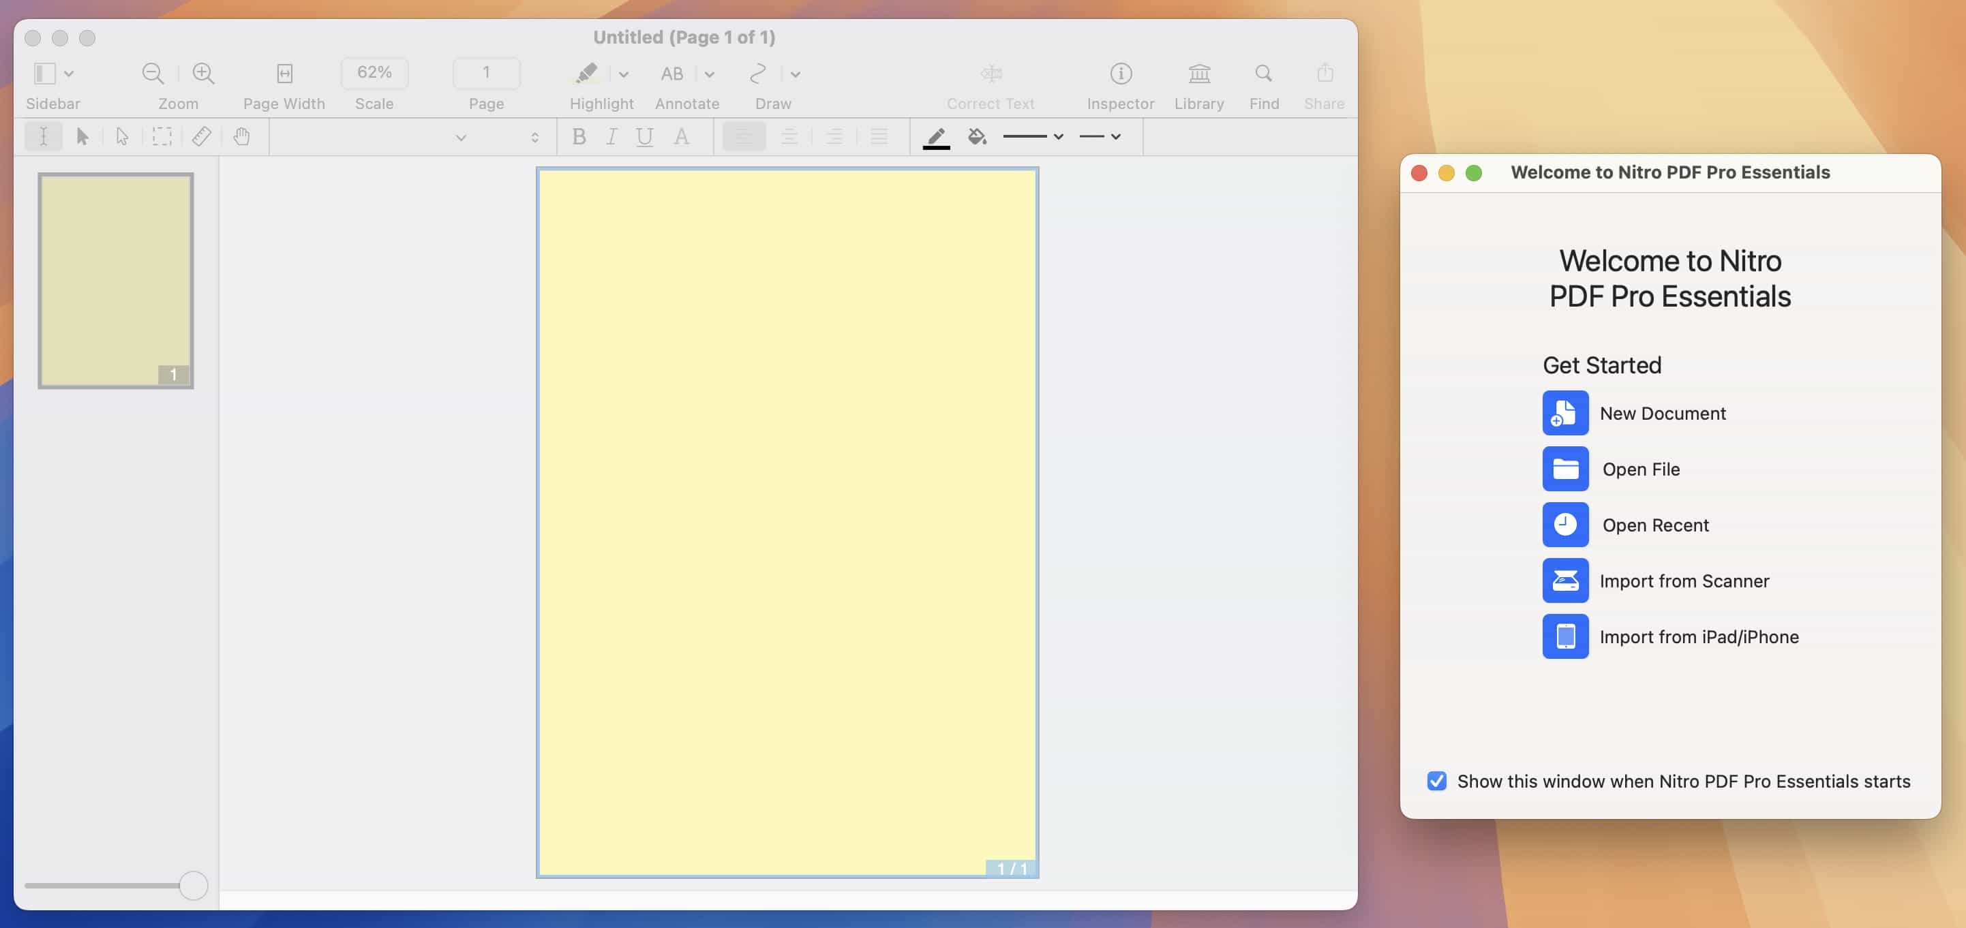Click the Annotate AB toolbar item
Image resolution: width=1966 pixels, height=928 pixels.
(x=672, y=74)
